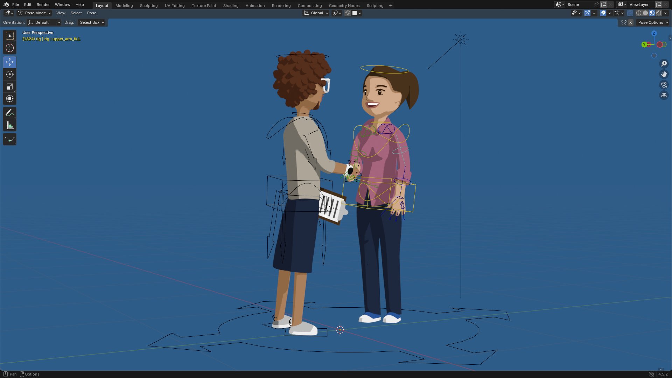Image resolution: width=672 pixels, height=378 pixels.
Task: Open the Select Box drag dropdown
Action: point(92,22)
